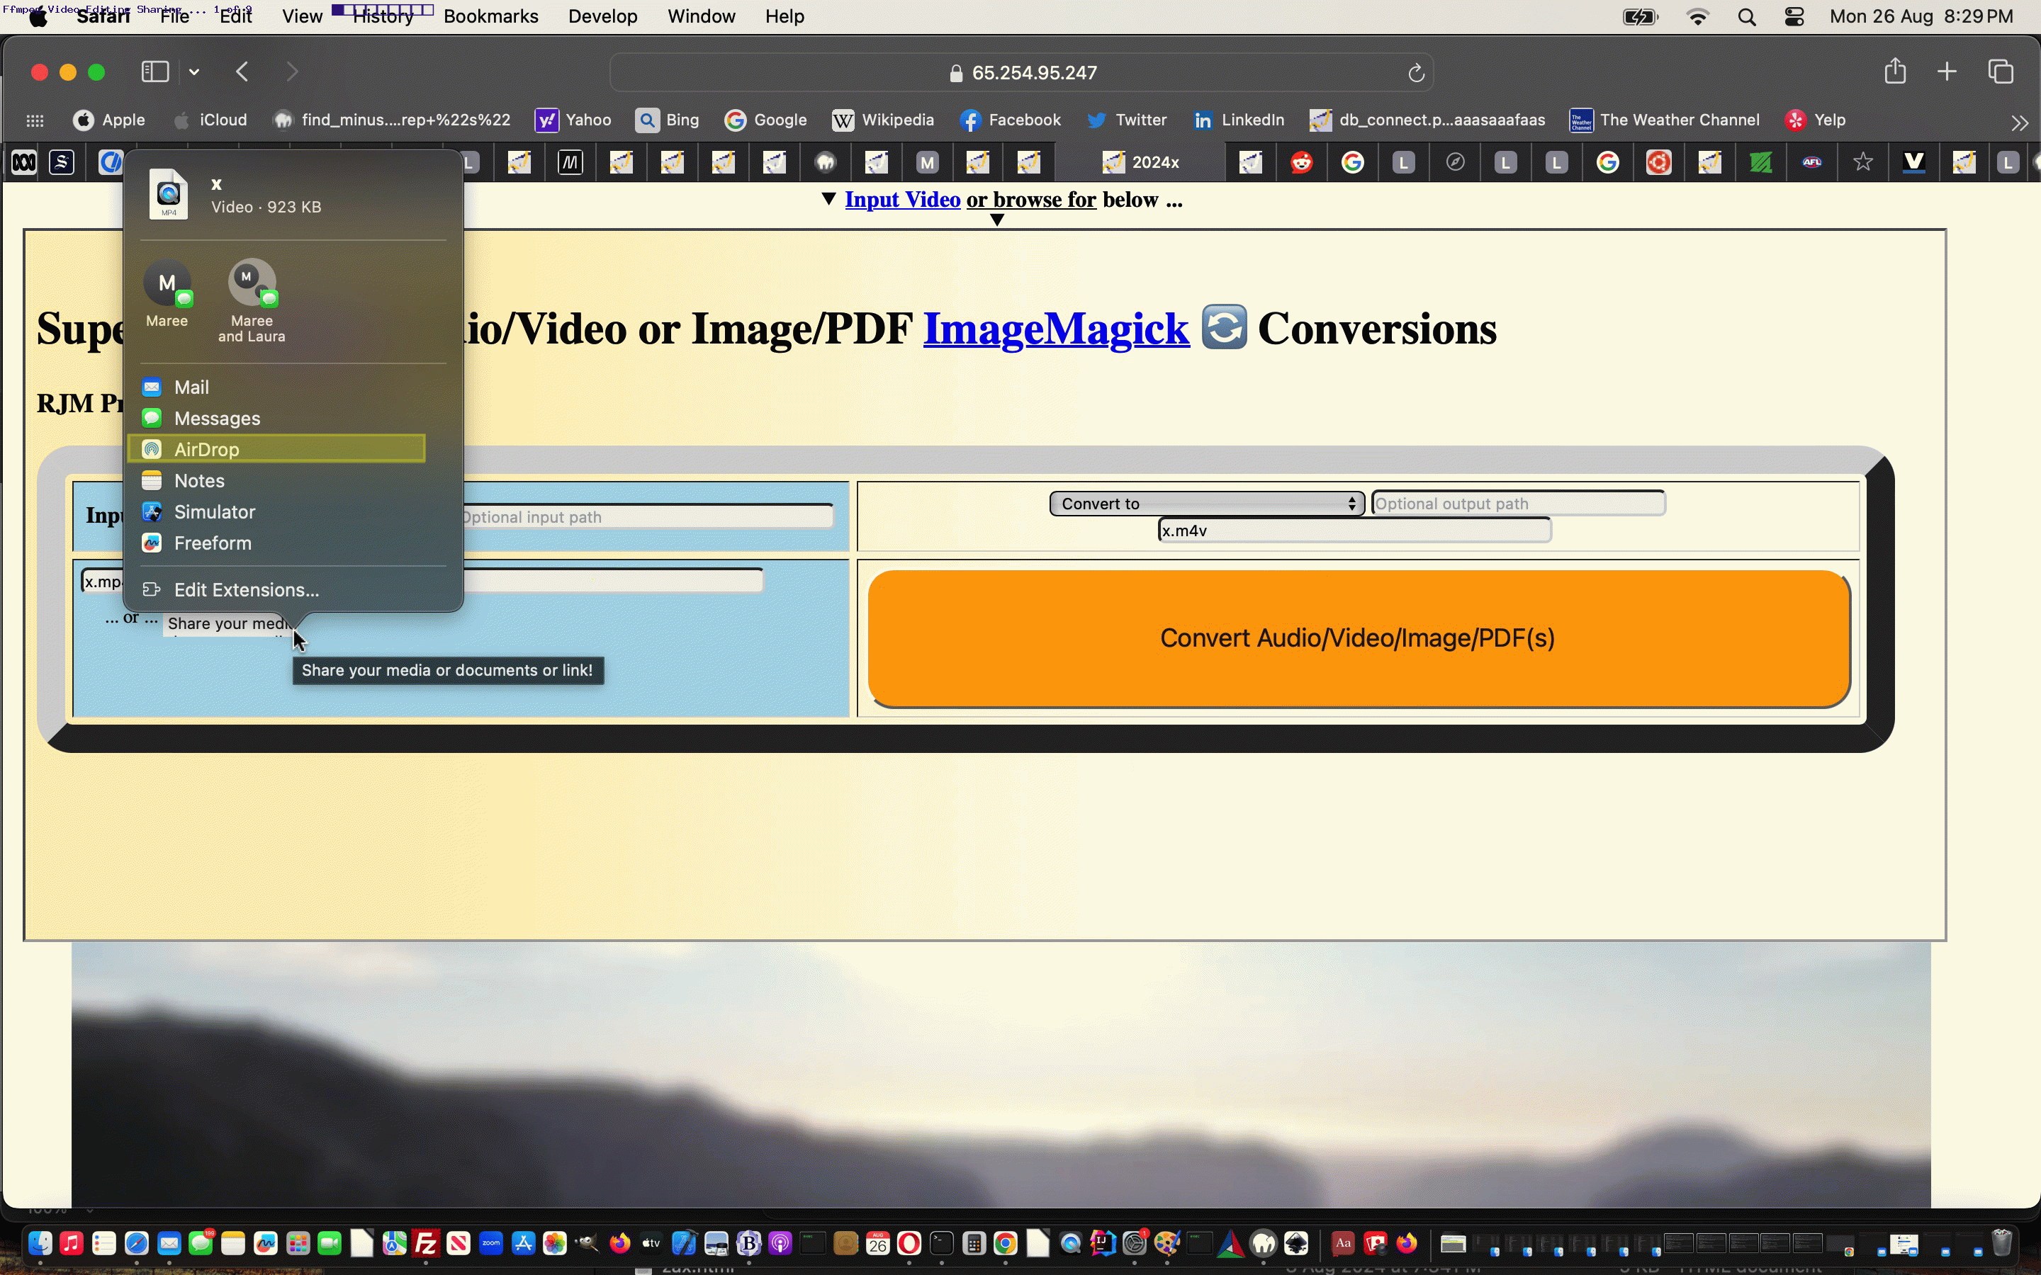Share with Maree and Laura group
Image resolution: width=2041 pixels, height=1275 pixels.
[252, 300]
